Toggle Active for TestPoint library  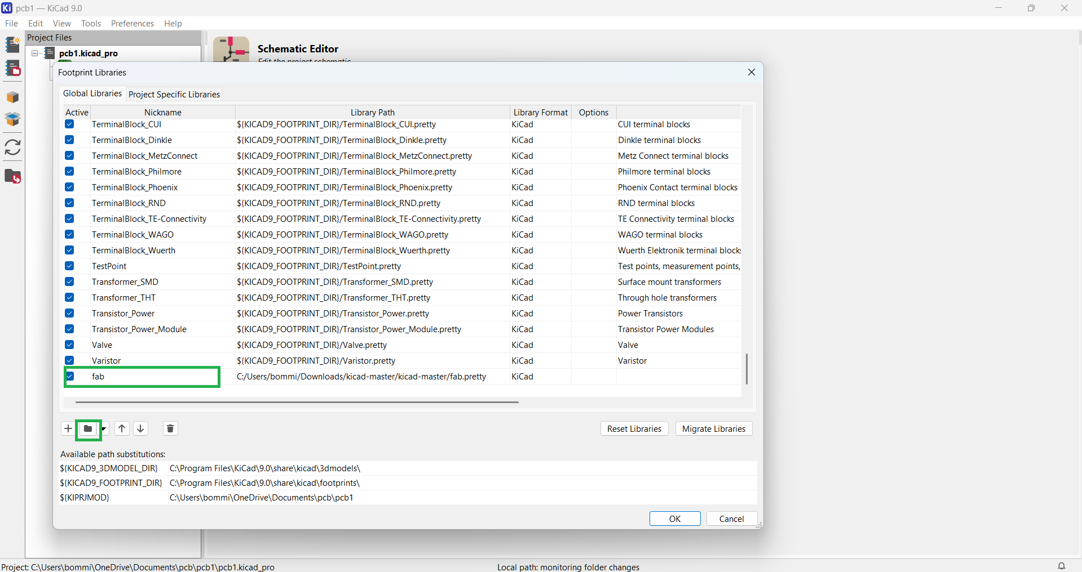(69, 266)
